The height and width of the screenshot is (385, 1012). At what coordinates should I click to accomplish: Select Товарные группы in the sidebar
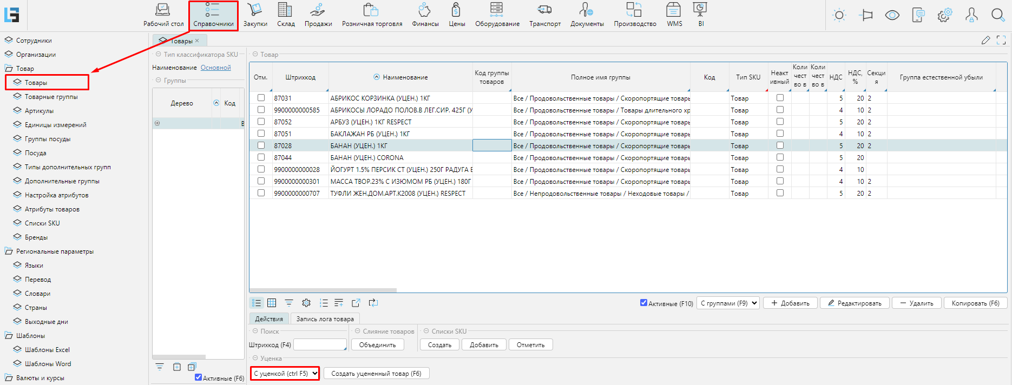51,97
